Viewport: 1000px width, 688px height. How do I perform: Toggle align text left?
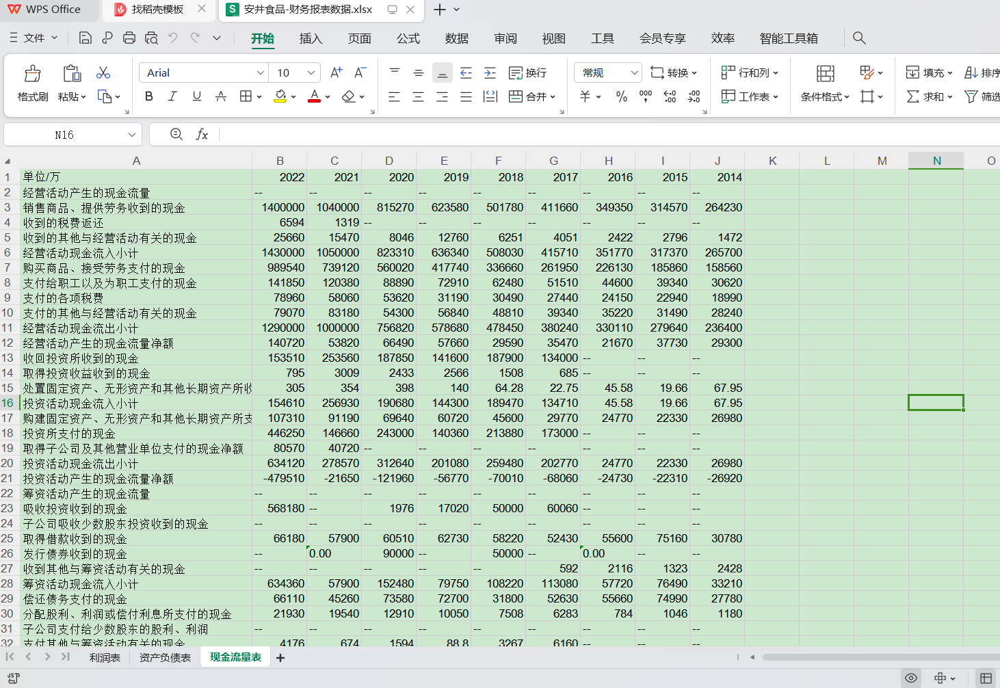tap(395, 96)
